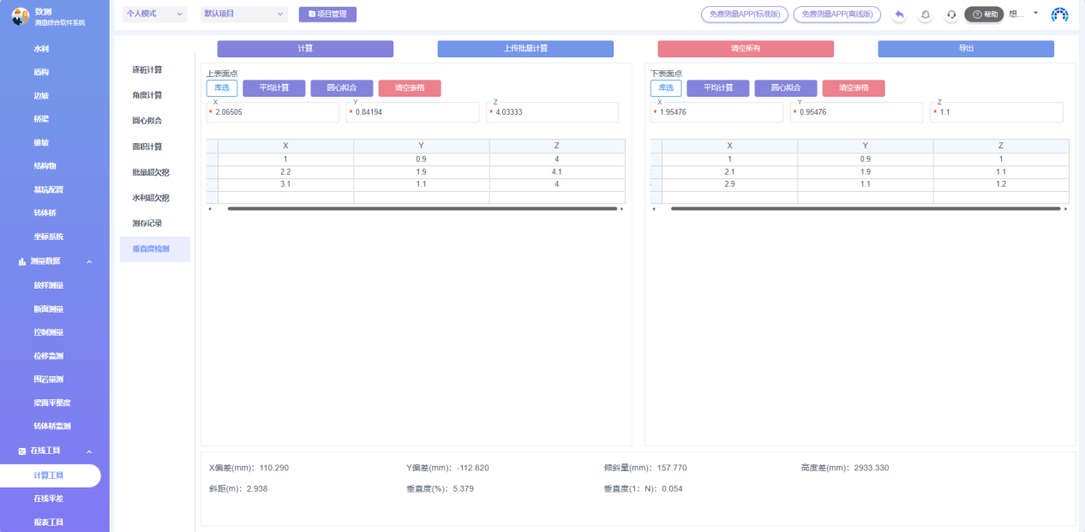Click the 下表面点 Z input field
1085x532 pixels.
coord(1000,112)
